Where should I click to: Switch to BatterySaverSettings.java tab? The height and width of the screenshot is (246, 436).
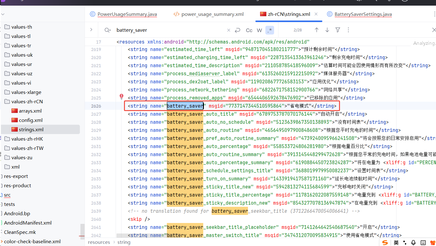[x=359, y=14]
